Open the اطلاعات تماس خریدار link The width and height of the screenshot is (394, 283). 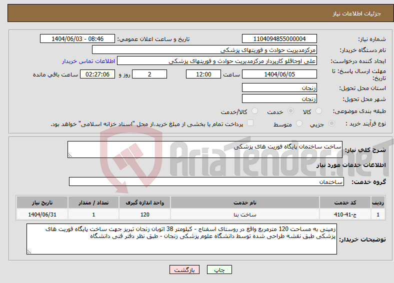(88, 61)
